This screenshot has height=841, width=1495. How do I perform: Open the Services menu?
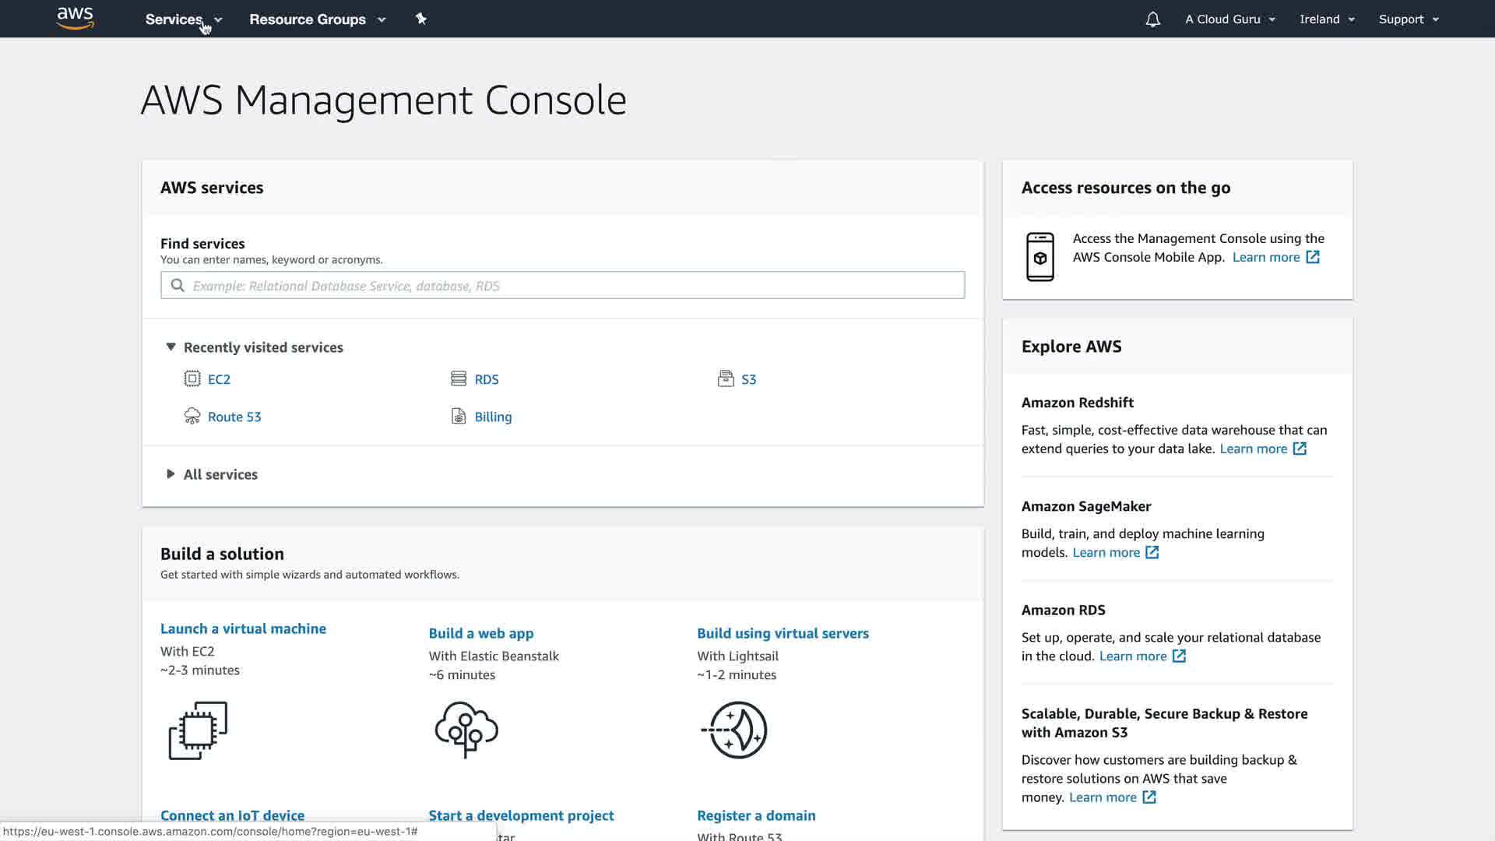(183, 19)
